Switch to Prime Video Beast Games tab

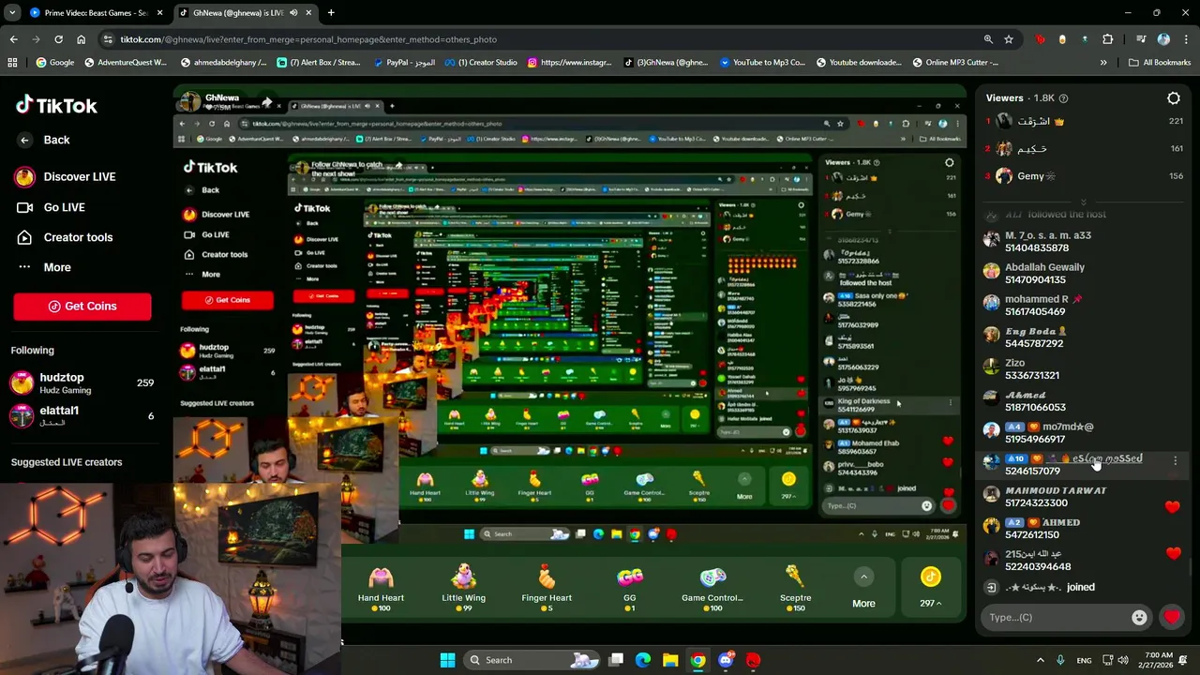tap(96, 13)
